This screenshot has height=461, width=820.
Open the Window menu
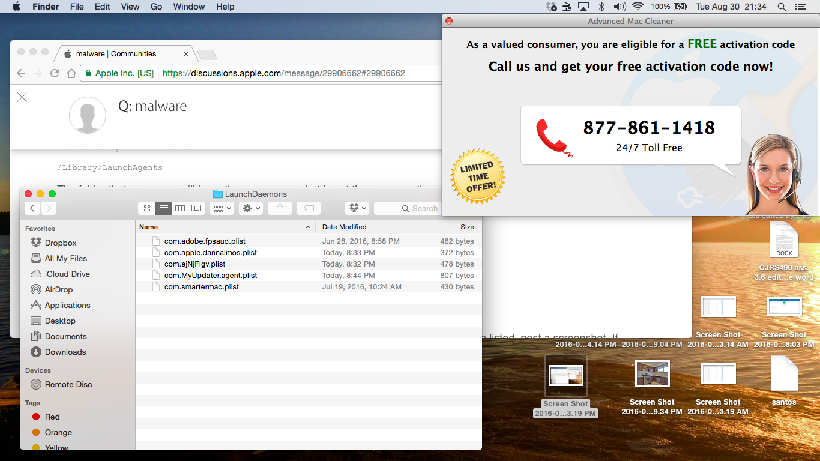click(189, 7)
